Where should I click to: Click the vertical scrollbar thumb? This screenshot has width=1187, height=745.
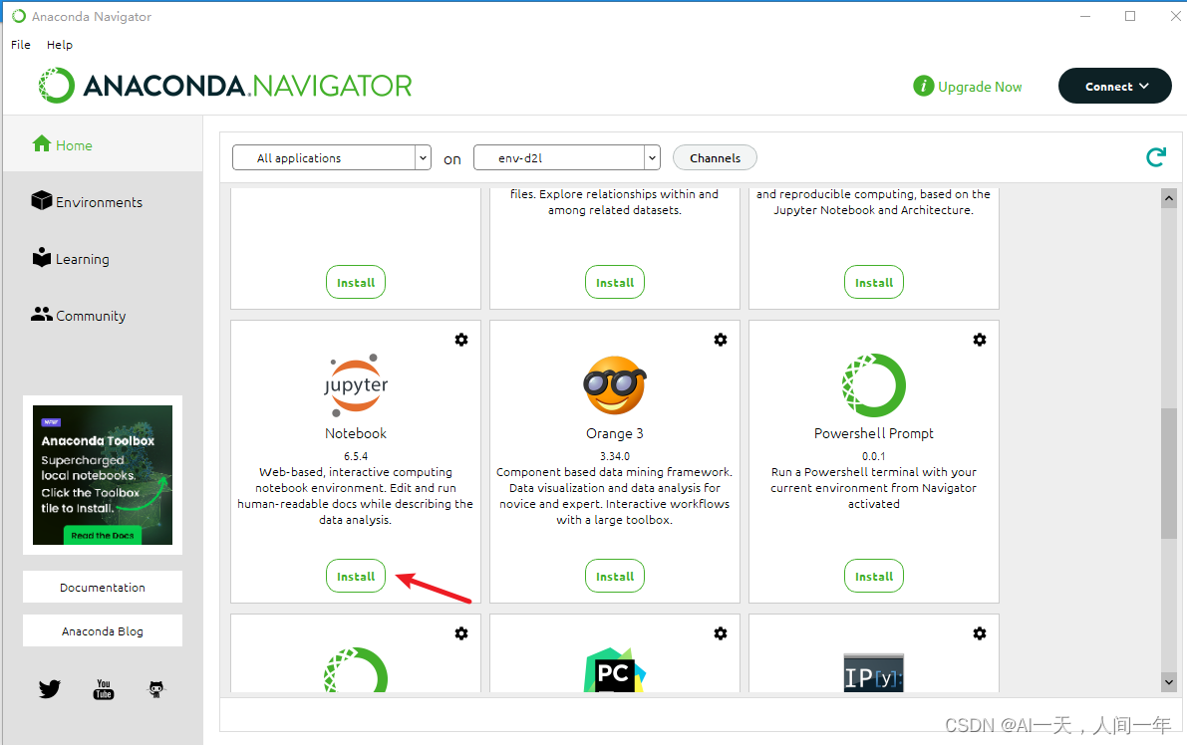pyautogui.click(x=1169, y=473)
